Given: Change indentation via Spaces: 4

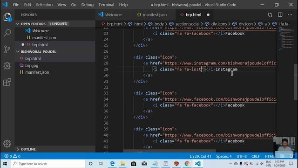Looking at the screenshot, I should click(223, 156).
